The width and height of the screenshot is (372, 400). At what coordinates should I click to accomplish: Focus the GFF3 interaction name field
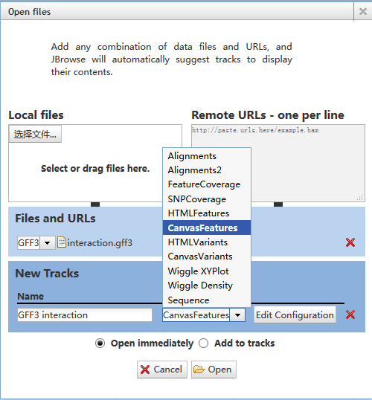pos(85,315)
